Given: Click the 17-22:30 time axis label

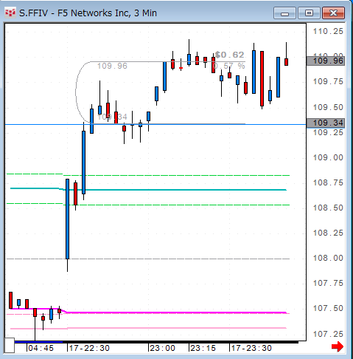Looking at the screenshot, I should pos(89,348).
